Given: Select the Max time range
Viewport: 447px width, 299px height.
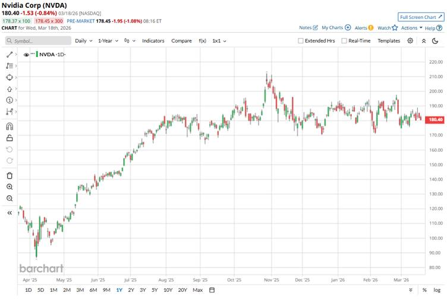Looking at the screenshot, I should pos(197,290).
